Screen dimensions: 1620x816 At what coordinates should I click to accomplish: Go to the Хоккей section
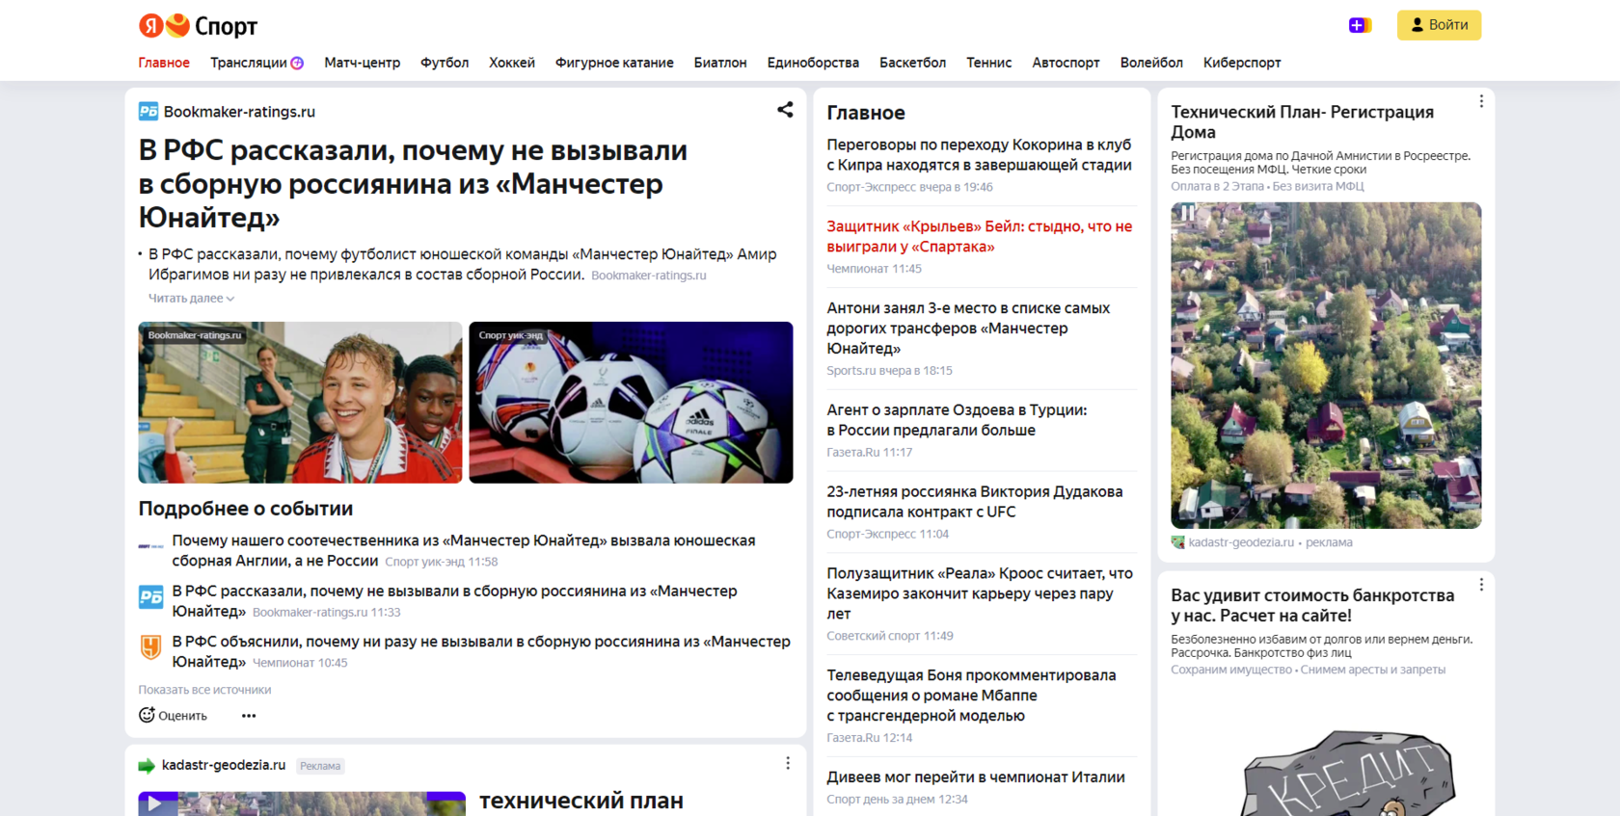pos(512,63)
